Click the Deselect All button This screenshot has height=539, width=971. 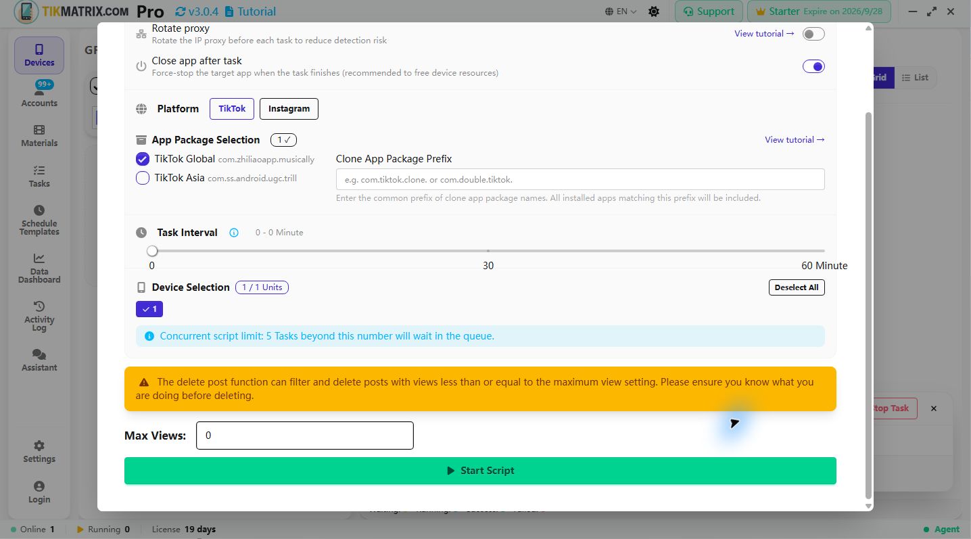[x=797, y=287]
